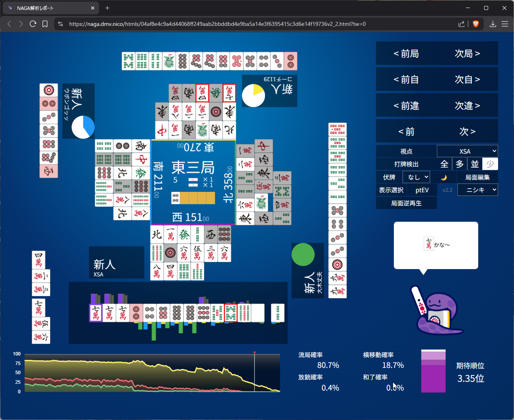Screen dimensions: 514x420
Task: Open the browser hamburger menu icon
Action: tap(505, 24)
